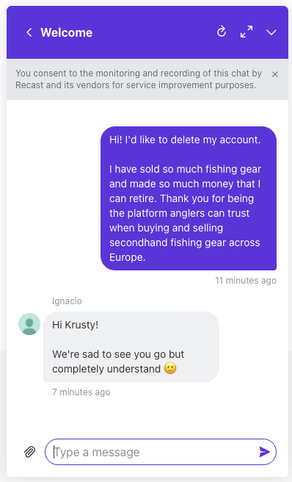292x482 pixels.
Task: Expand the chat to full screen
Action: pos(247,32)
